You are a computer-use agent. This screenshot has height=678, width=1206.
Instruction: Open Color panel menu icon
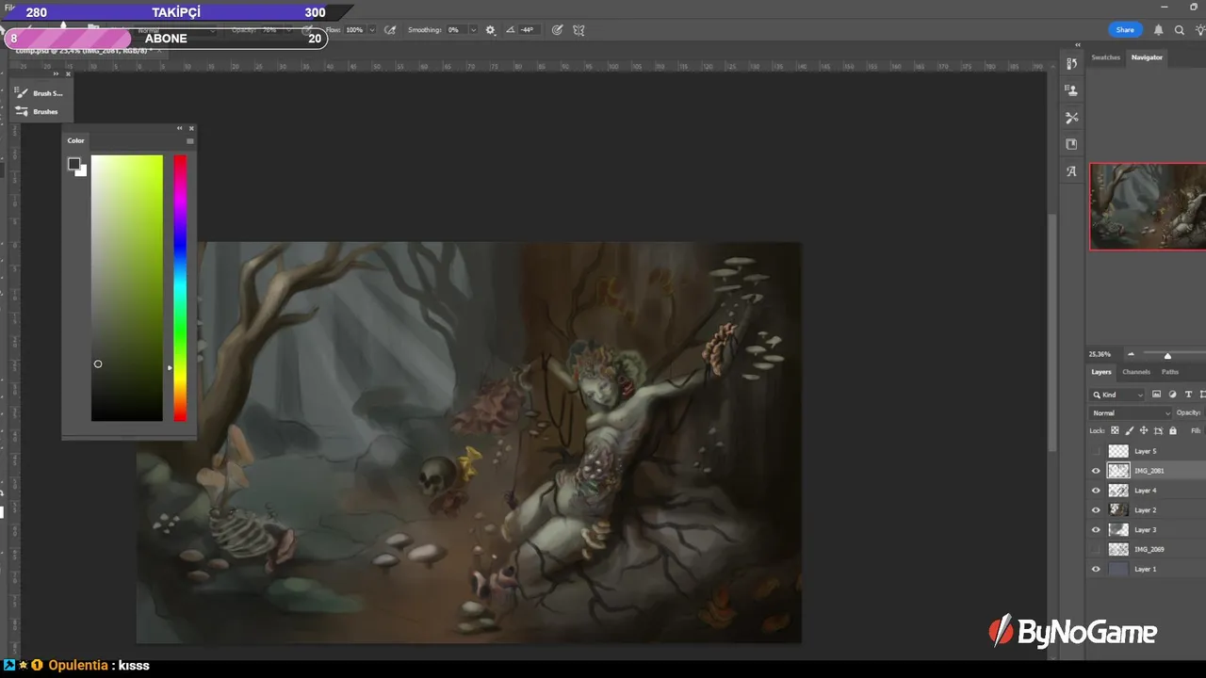coord(190,141)
